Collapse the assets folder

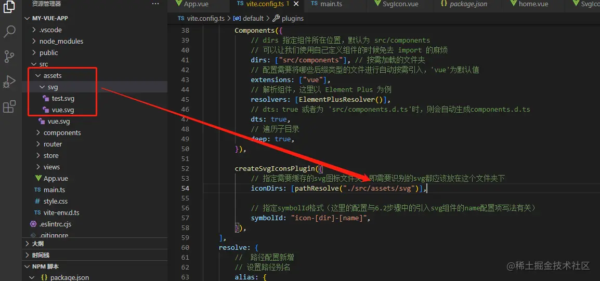(95, 76)
